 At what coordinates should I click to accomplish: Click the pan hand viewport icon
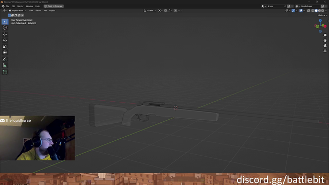[x=325, y=41]
